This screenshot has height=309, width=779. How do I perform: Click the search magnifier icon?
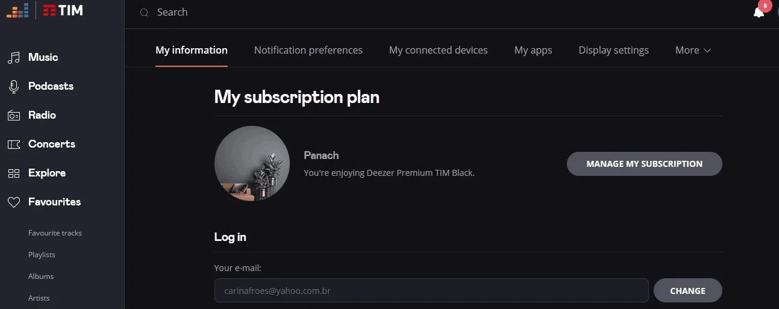point(144,13)
